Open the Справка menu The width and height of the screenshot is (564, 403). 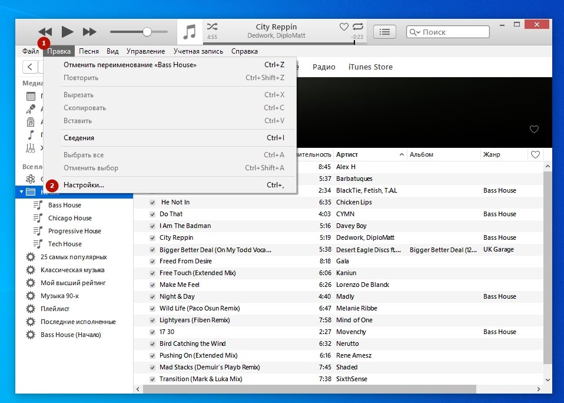[244, 51]
